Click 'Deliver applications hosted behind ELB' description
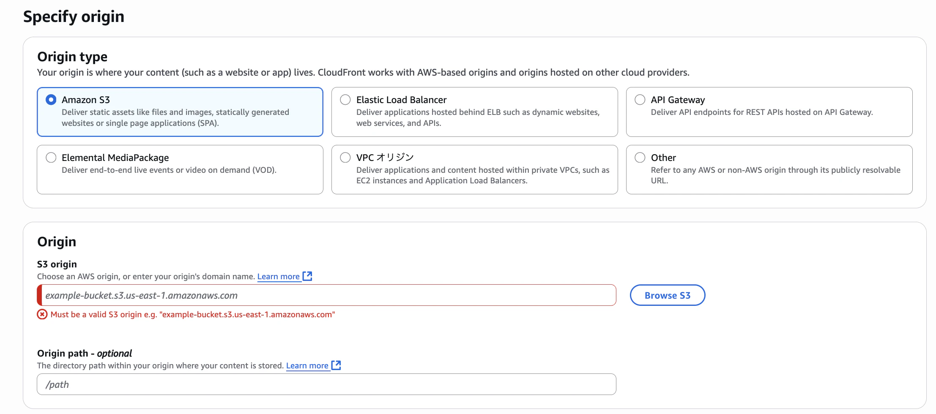This screenshot has height=414, width=936. [x=478, y=118]
